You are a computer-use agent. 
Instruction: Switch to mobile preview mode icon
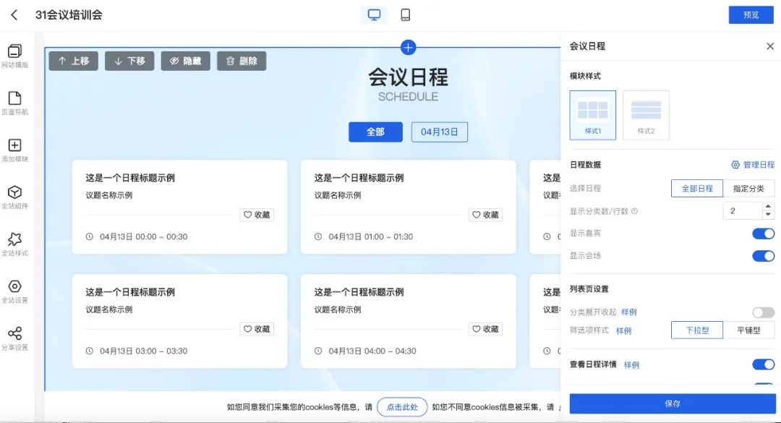[406, 15]
